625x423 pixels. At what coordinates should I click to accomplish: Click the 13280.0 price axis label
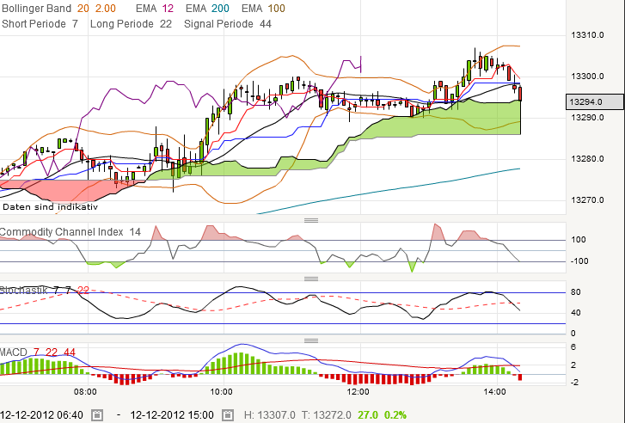(x=587, y=159)
